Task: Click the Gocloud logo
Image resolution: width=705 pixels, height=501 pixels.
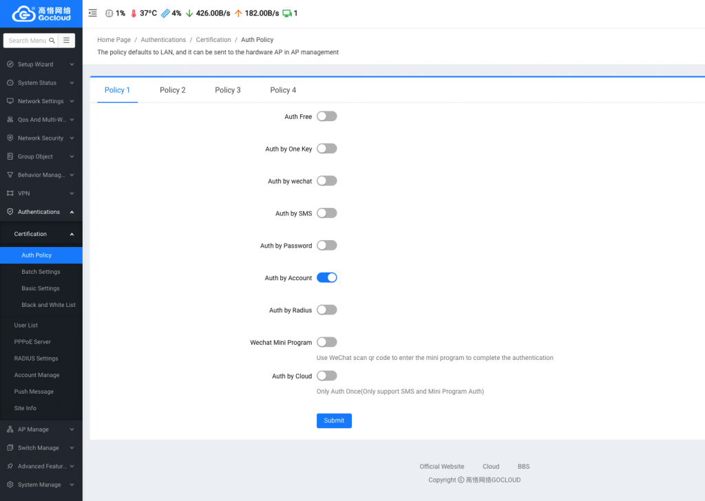Action: pyautogui.click(x=41, y=13)
